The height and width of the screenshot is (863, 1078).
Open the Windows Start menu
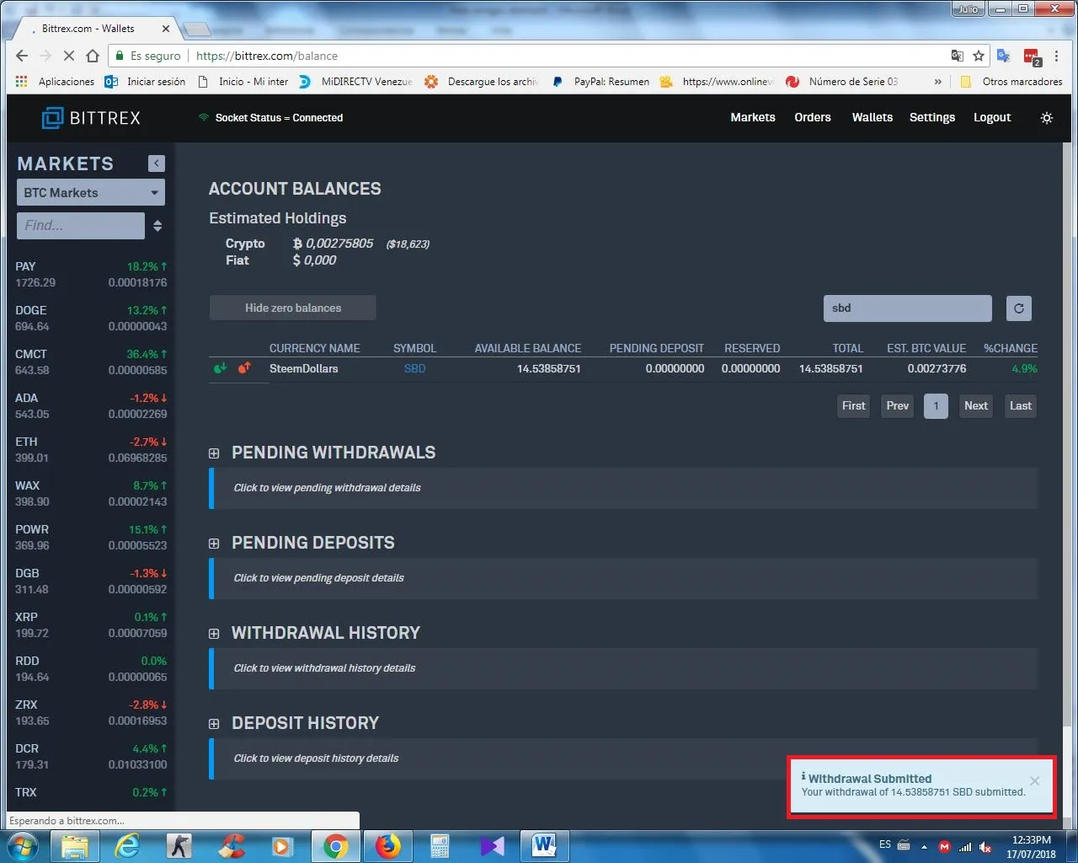[x=23, y=846]
